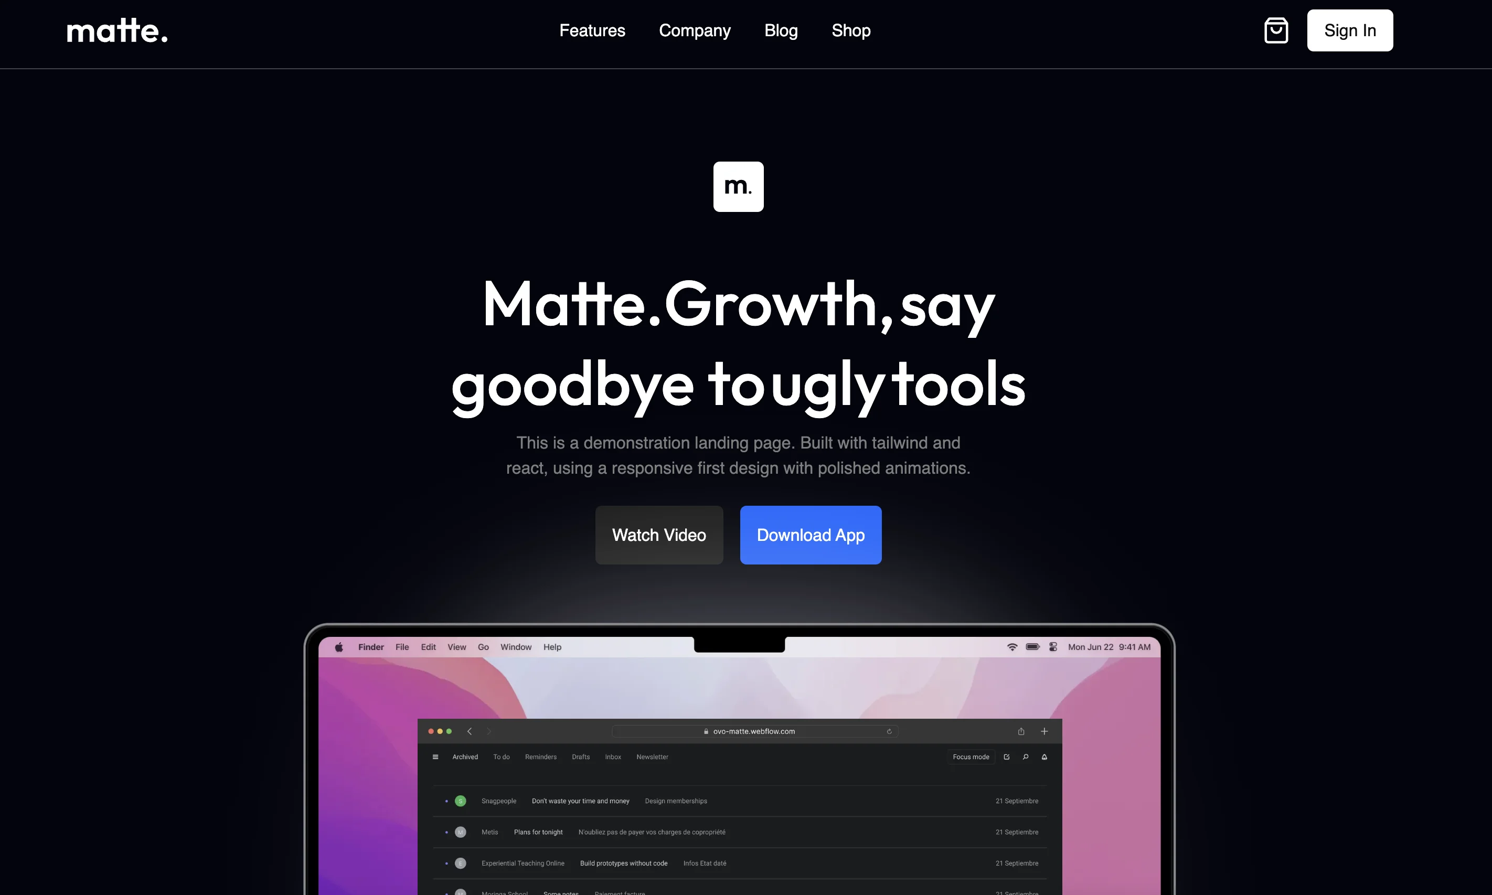Image resolution: width=1492 pixels, height=895 pixels.
Task: Toggle the Newsletter folder in email sidebar
Action: click(652, 757)
